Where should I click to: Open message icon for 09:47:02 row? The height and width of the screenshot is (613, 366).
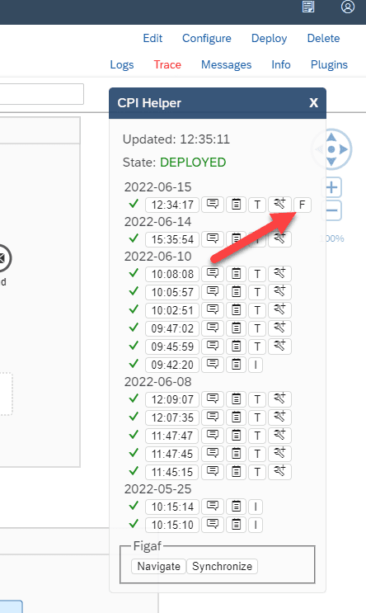213,328
